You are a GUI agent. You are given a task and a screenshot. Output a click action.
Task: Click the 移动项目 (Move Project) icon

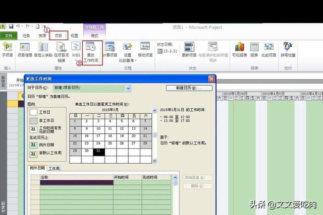click(145, 49)
